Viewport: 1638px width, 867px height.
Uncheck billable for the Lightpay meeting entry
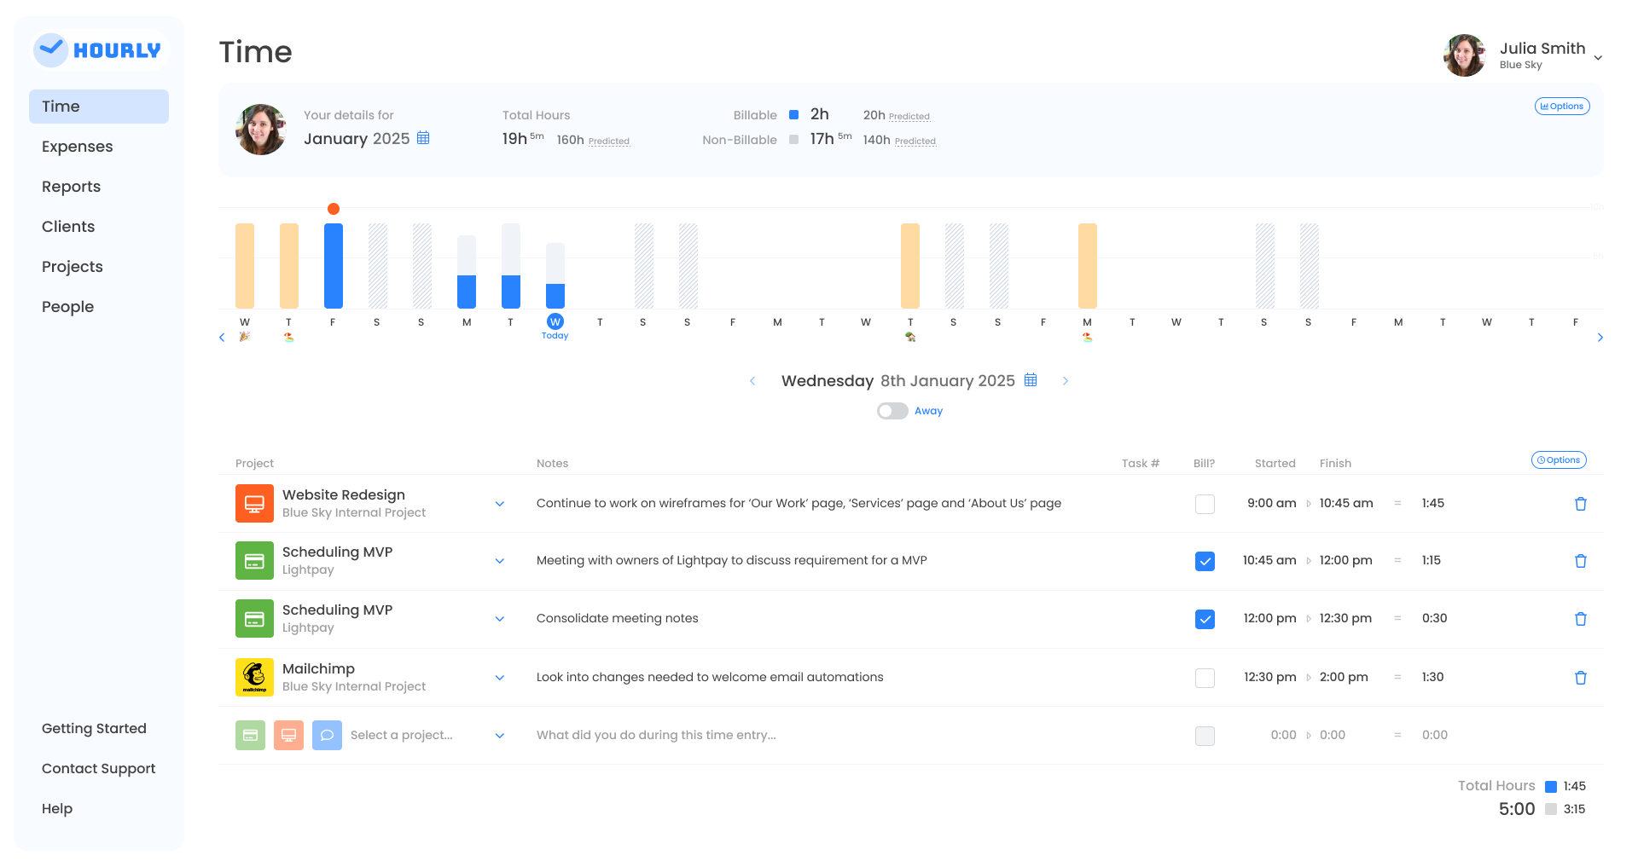point(1205,561)
